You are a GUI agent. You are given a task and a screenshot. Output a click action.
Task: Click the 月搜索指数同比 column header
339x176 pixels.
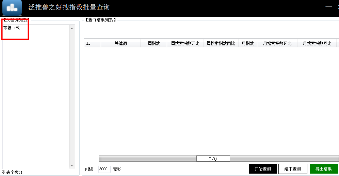coord(317,43)
